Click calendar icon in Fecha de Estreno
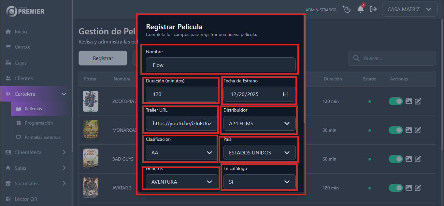The height and width of the screenshot is (206, 444). (x=286, y=94)
